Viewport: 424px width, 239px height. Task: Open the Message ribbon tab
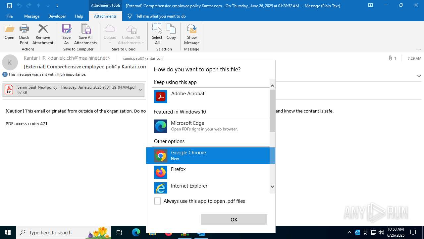(x=32, y=16)
